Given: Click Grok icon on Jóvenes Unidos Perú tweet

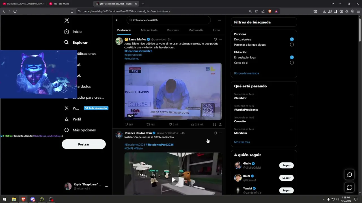Looking at the screenshot, I should [215, 133].
